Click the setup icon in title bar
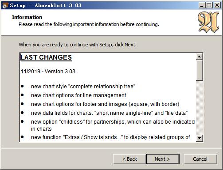Image resolution: width=223 pixels, height=170 pixels. 5,5
